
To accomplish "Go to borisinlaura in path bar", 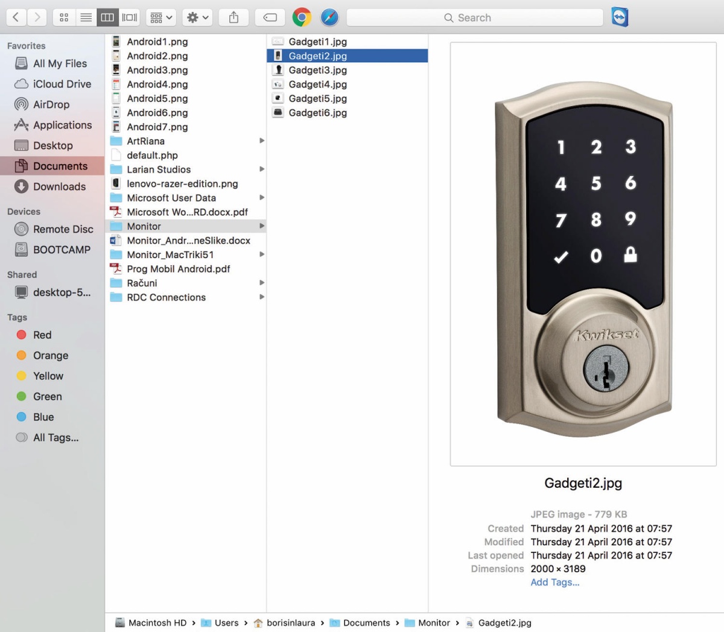I will (284, 623).
